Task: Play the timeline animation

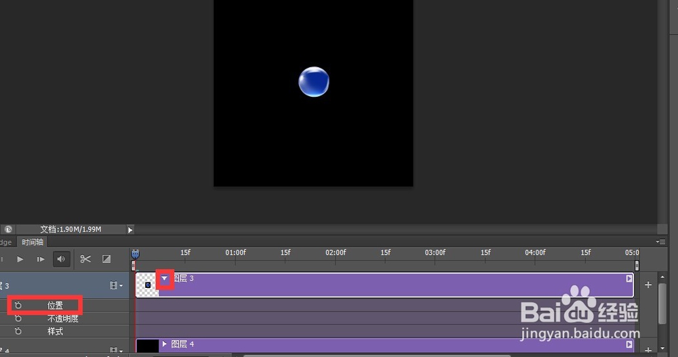Action: click(x=20, y=259)
